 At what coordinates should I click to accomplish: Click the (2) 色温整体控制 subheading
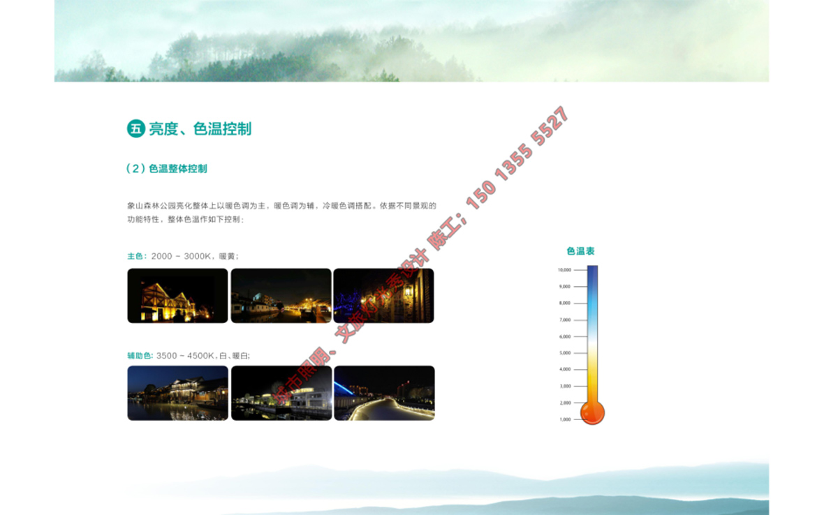pos(167,169)
